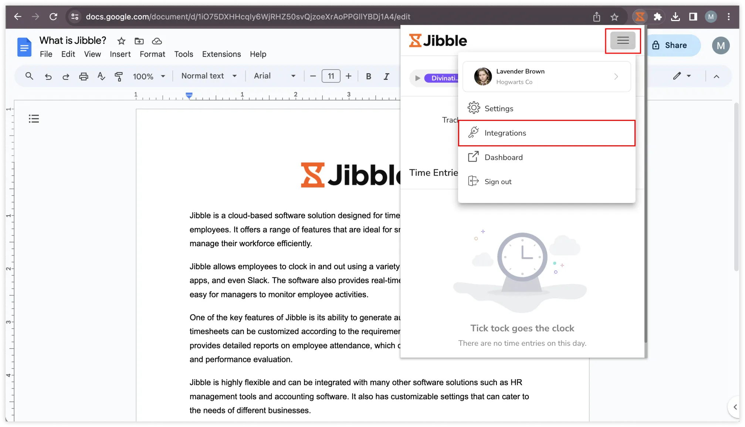Redo the last edit

[66, 76]
